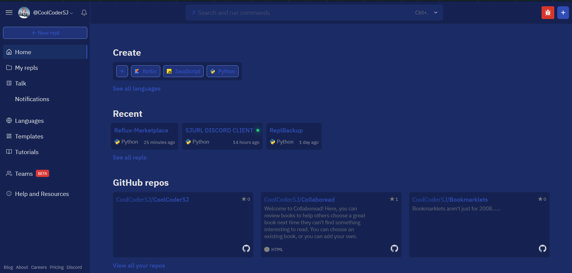Click the '14 hours ago' timestamp
This screenshot has height=273, width=572.
(246, 142)
